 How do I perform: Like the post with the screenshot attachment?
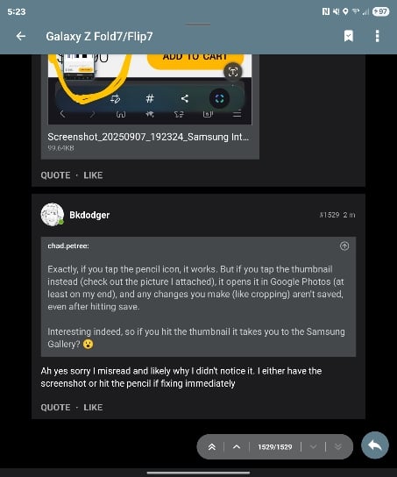click(93, 175)
